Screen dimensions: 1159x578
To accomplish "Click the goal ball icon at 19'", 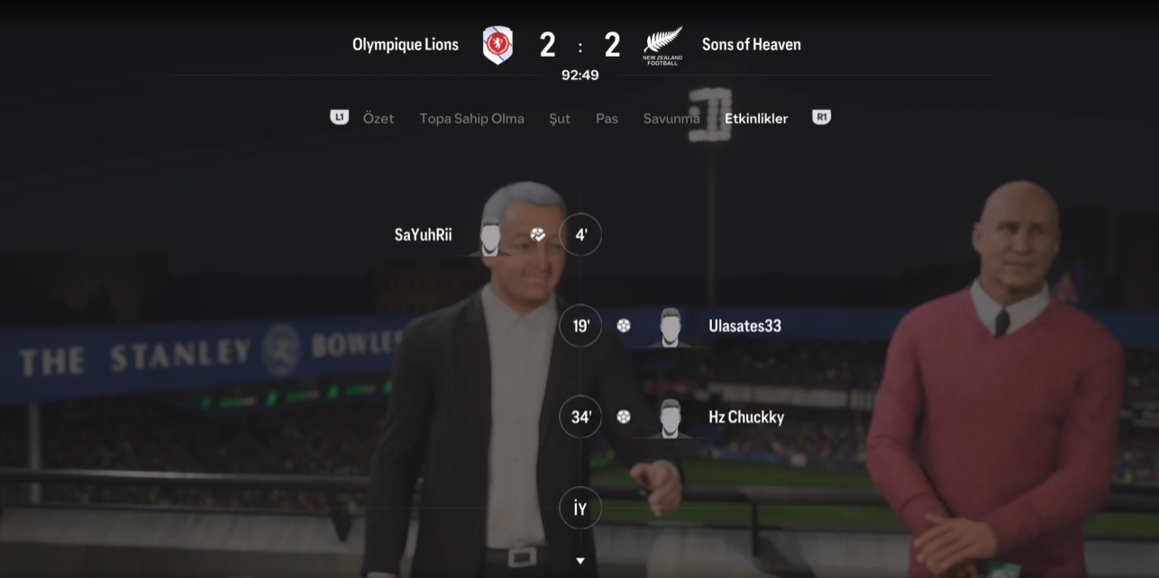I will [624, 326].
